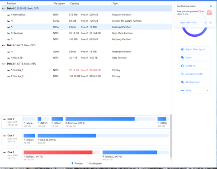Select the C: Rendszer partition row
Image resolution: width=217 pixels, height=169 pixels.
89,33
